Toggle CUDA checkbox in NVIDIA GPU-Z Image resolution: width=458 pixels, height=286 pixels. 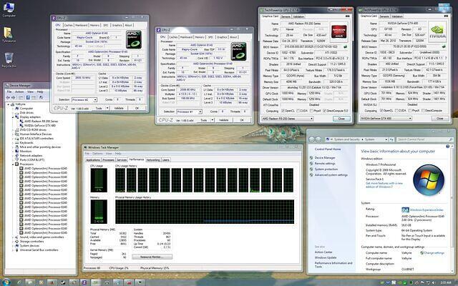click(396, 111)
